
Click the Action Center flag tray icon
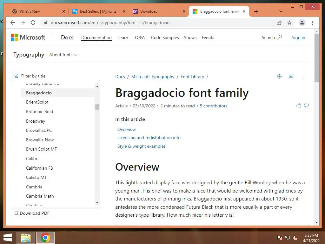[280, 238]
